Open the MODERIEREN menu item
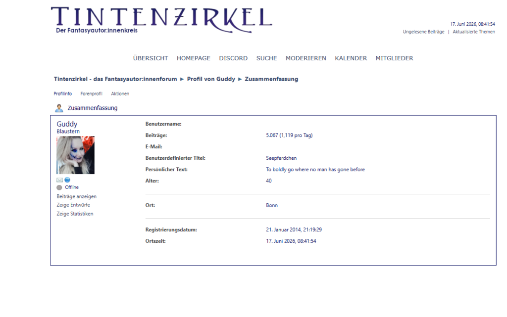Screen dimensions: 507x317 (x=306, y=58)
